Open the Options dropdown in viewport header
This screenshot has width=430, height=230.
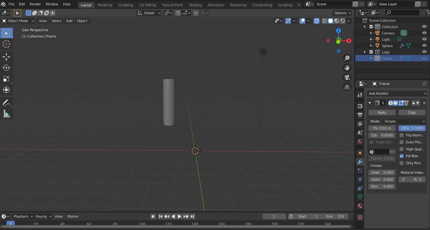pos(343,13)
